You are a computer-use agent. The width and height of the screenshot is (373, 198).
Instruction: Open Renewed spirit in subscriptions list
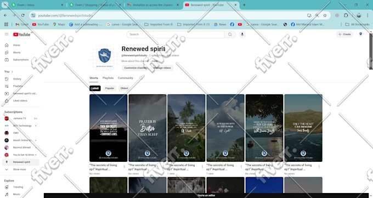click(21, 162)
